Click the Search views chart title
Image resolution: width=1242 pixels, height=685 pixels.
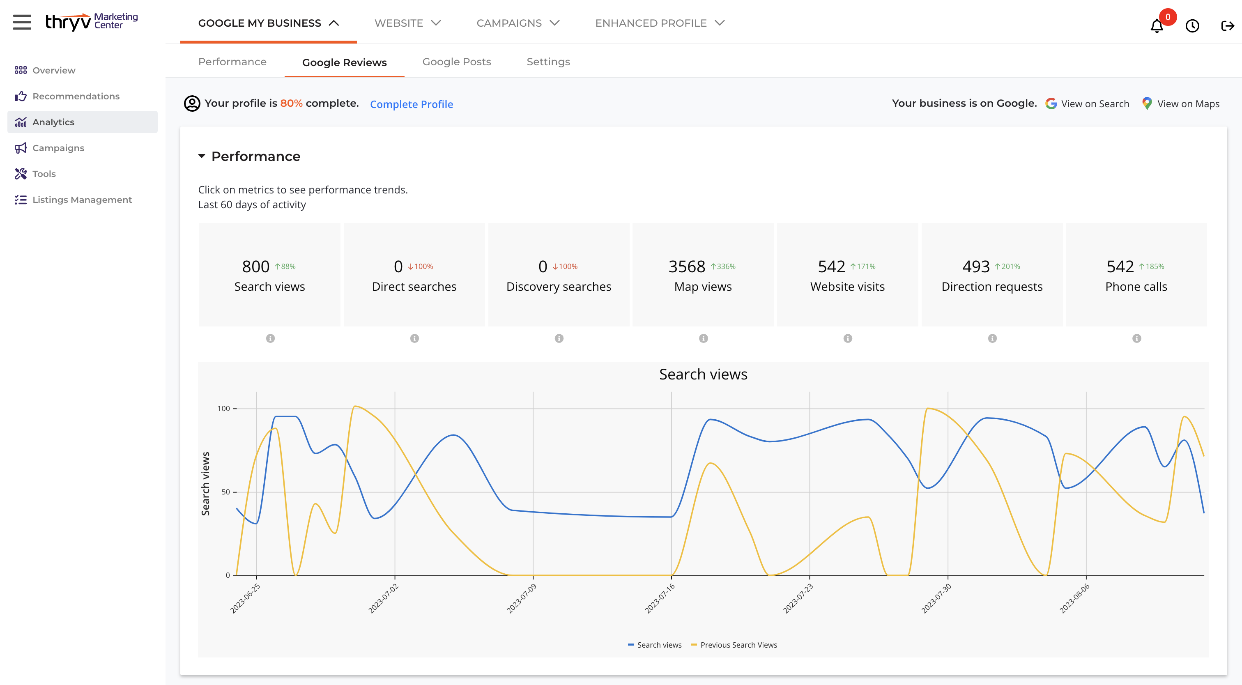point(703,374)
